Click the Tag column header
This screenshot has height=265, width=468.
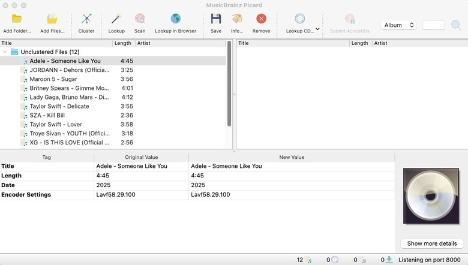[47, 157]
